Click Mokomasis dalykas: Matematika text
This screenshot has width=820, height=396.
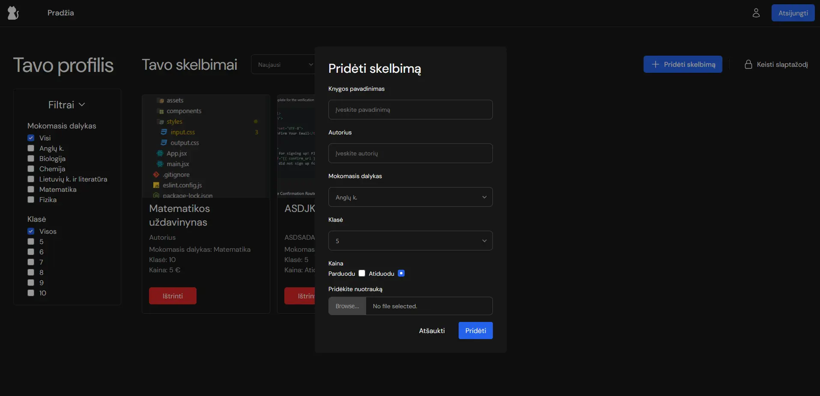(200, 249)
